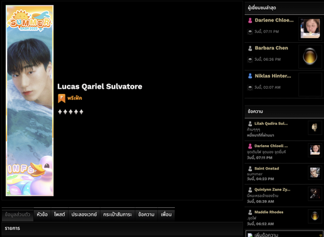The width and height of the screenshot is (324, 237).
Task: Click the 06:52 AM timestamp on Maddie Rhodes message
Action: pyautogui.click(x=260, y=224)
